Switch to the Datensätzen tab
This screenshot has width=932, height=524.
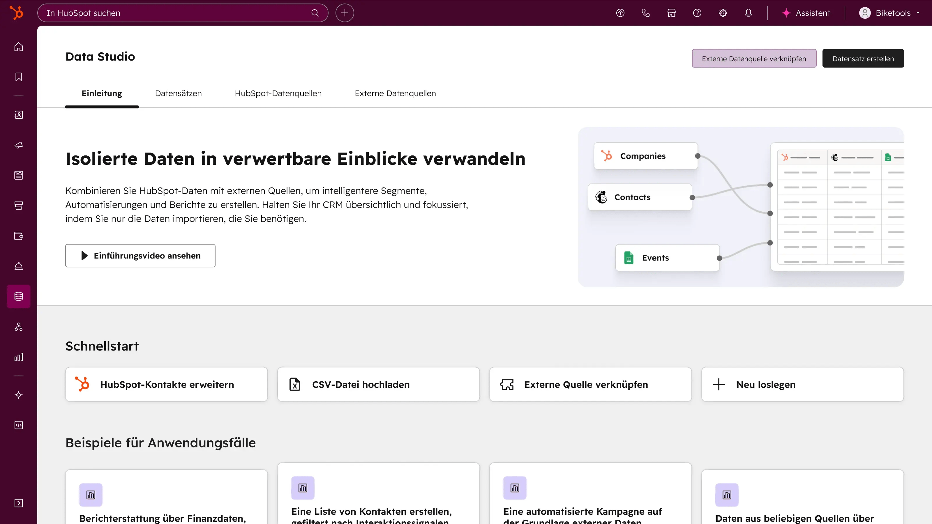click(x=178, y=93)
